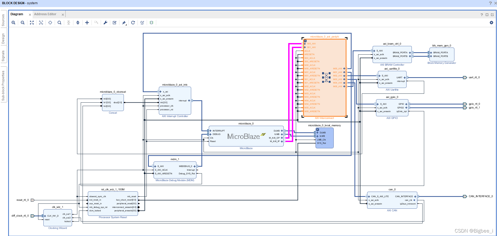Open the Sources side panel

(3, 20)
